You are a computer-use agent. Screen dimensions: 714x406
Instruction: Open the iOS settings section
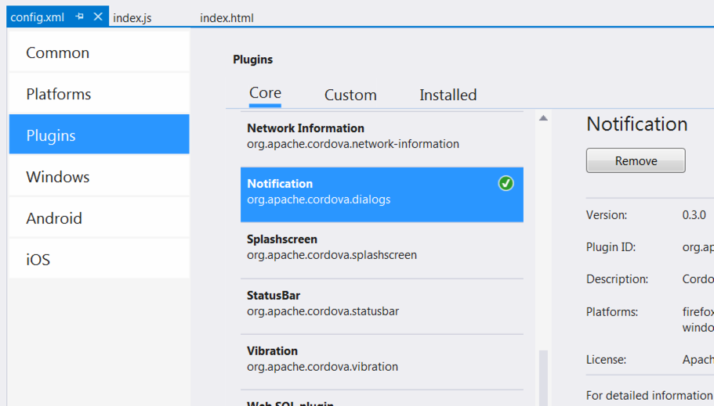coord(100,259)
